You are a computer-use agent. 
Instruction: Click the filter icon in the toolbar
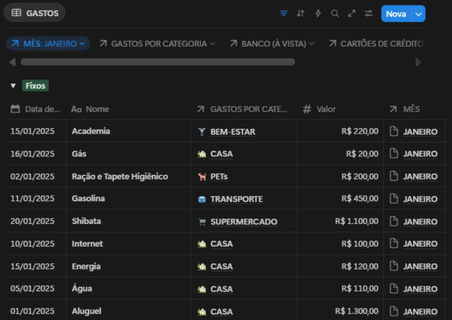[x=284, y=14]
